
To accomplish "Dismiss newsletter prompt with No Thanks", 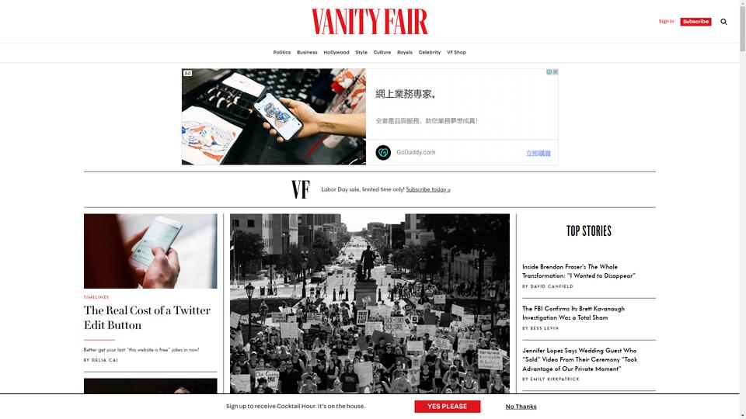I will point(521,407).
